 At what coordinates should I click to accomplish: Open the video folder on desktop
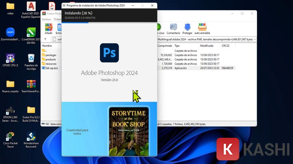click(10, 8)
